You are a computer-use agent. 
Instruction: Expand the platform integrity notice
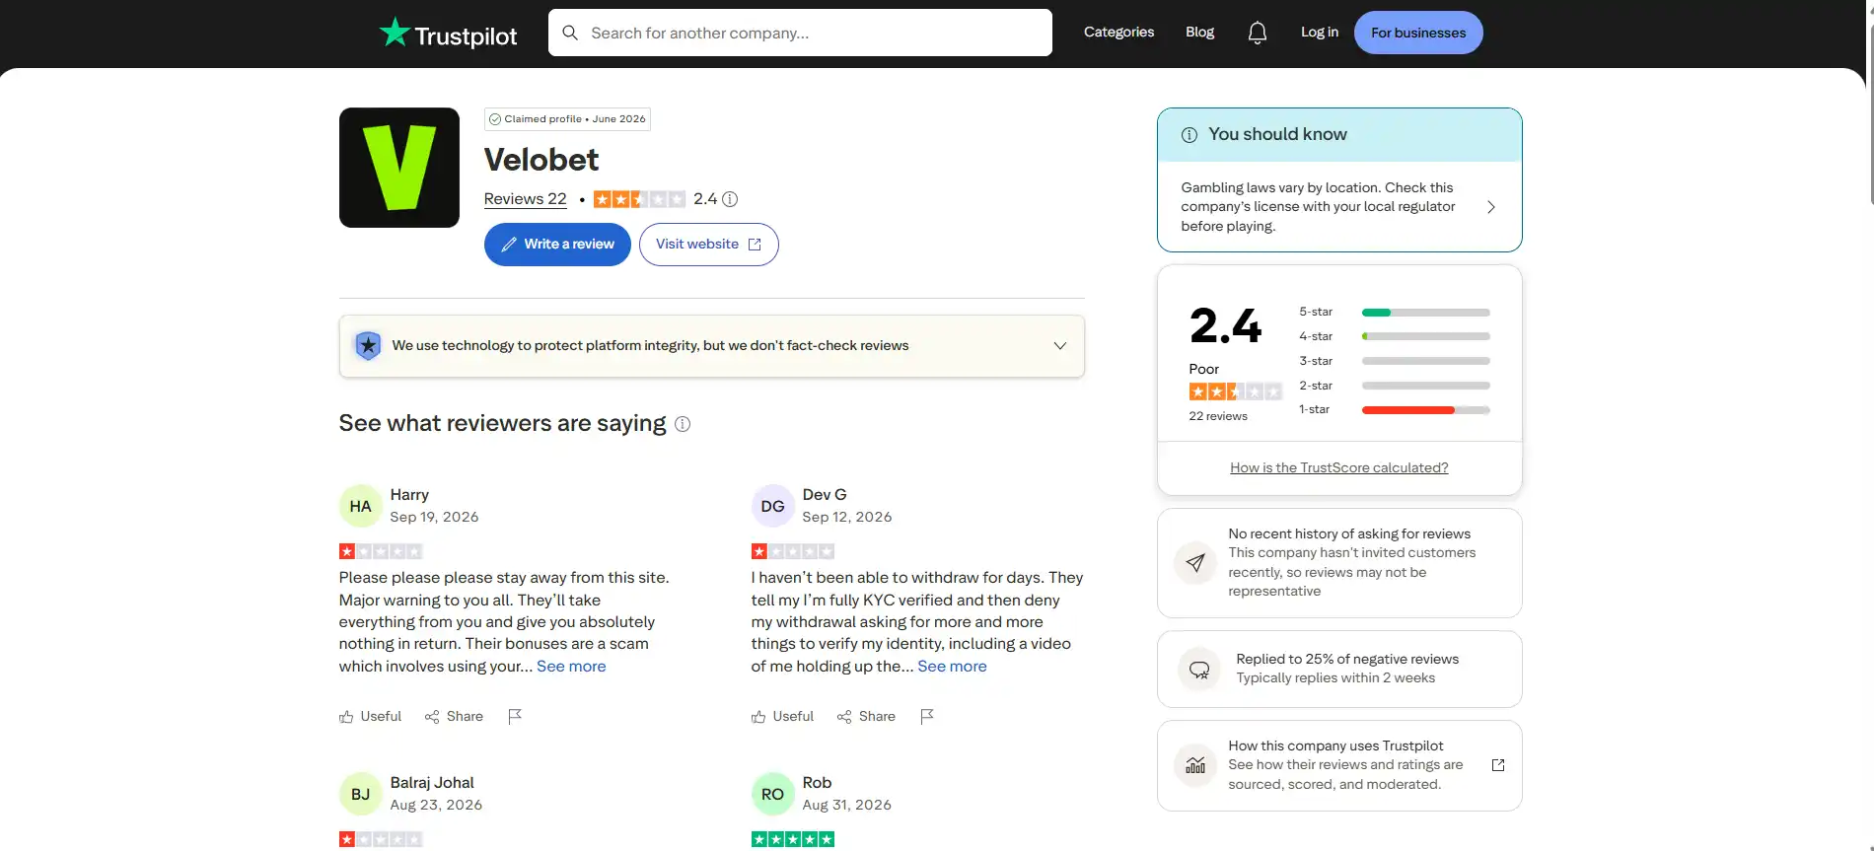(x=1060, y=346)
